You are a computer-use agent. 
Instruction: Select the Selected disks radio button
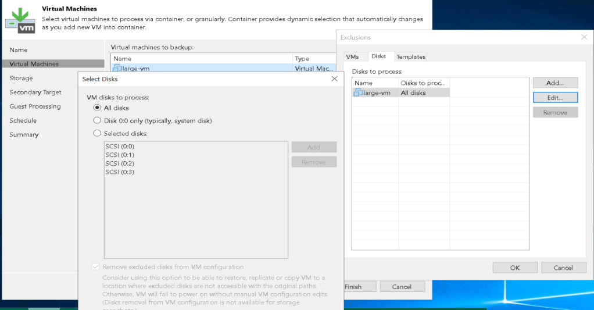[98, 134]
